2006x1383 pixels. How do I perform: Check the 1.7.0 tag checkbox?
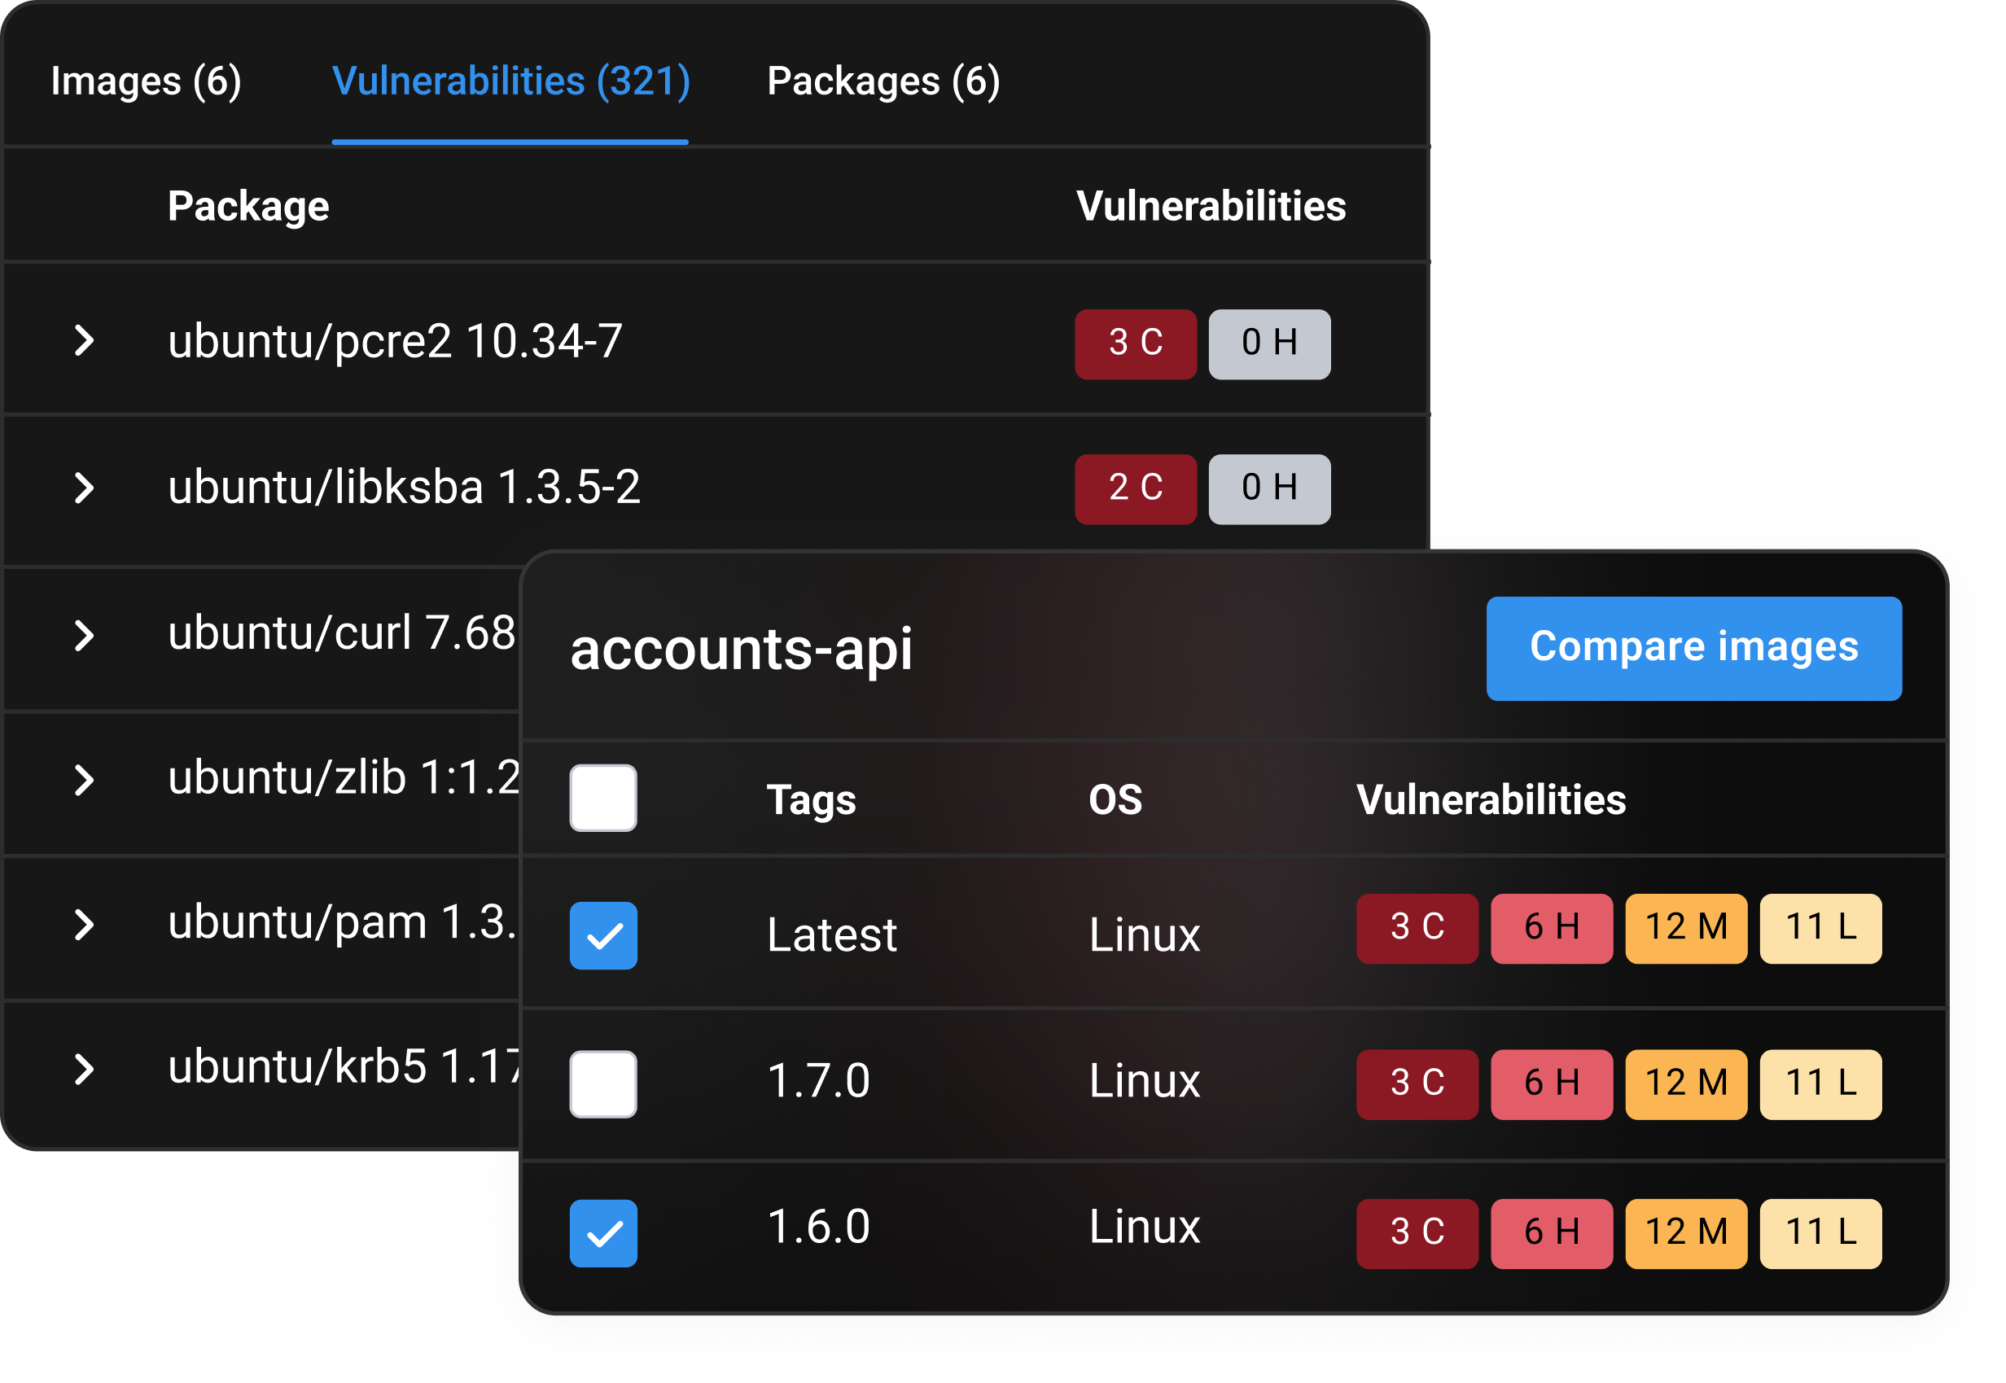point(603,1084)
